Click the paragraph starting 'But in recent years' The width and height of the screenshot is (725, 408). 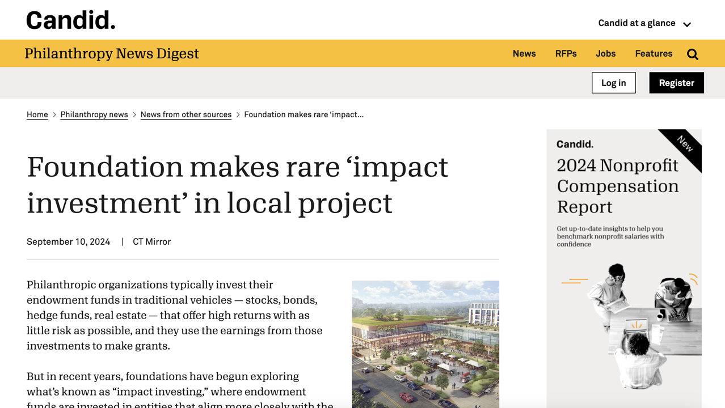180,390
